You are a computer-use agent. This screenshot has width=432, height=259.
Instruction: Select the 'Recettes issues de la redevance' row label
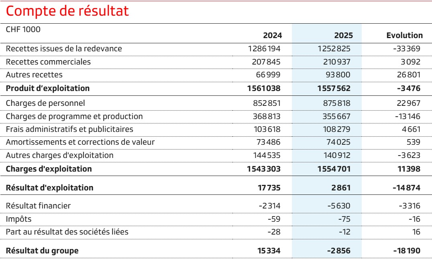63,49
